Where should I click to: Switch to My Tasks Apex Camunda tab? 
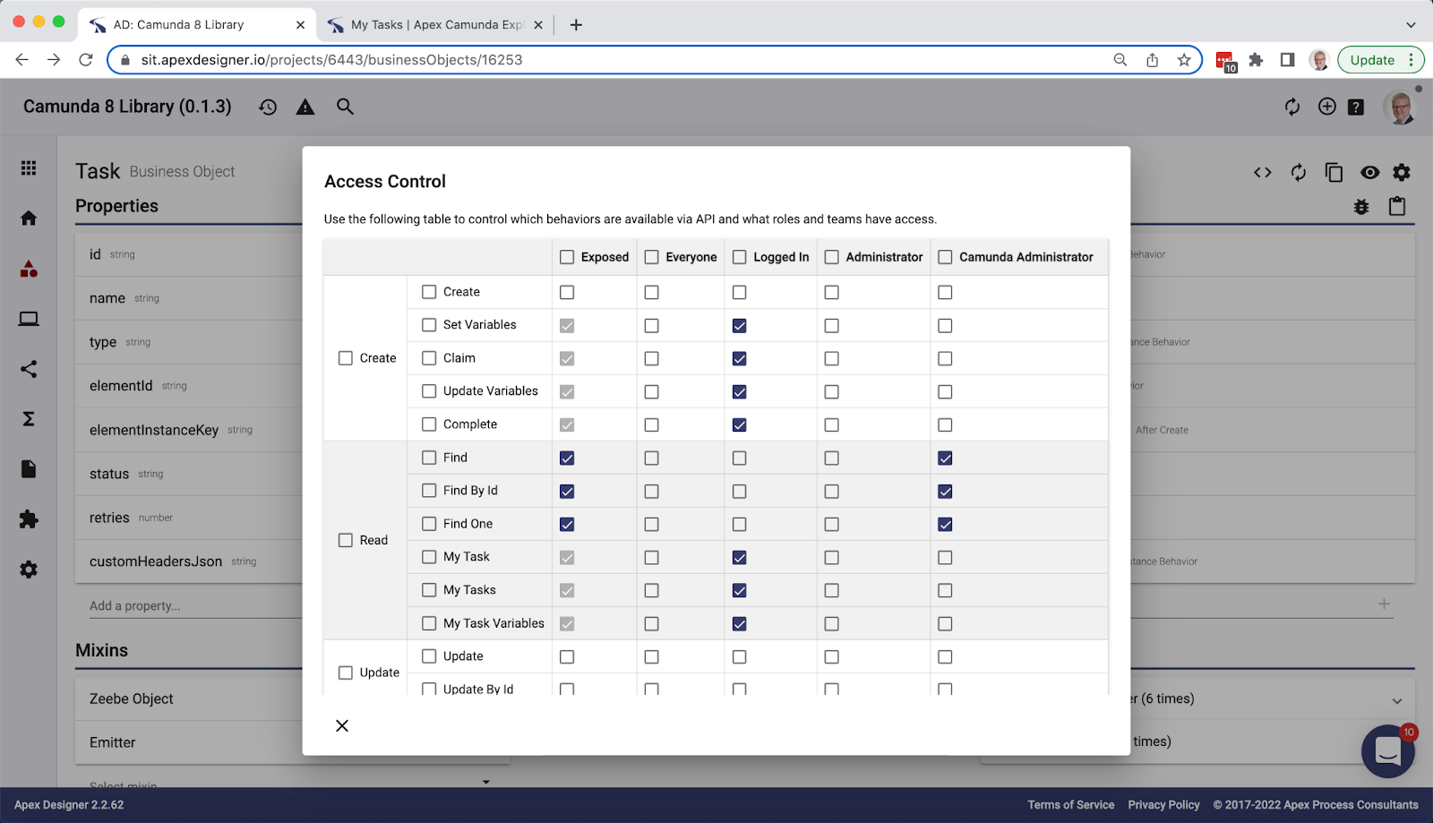pyautogui.click(x=436, y=25)
